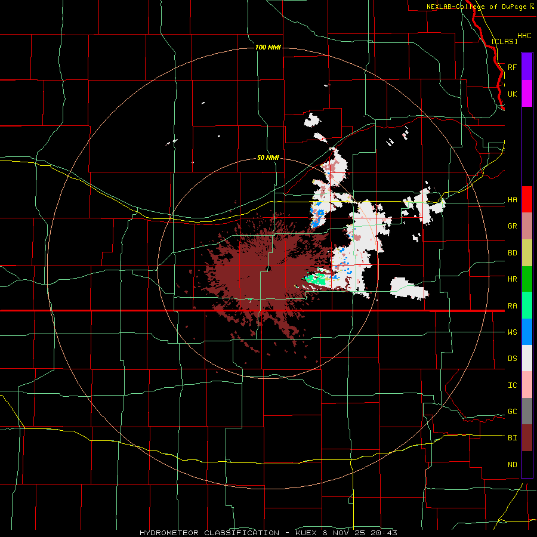Click the ND legend label
This screenshot has width=537, height=537.
pyautogui.click(x=512, y=465)
